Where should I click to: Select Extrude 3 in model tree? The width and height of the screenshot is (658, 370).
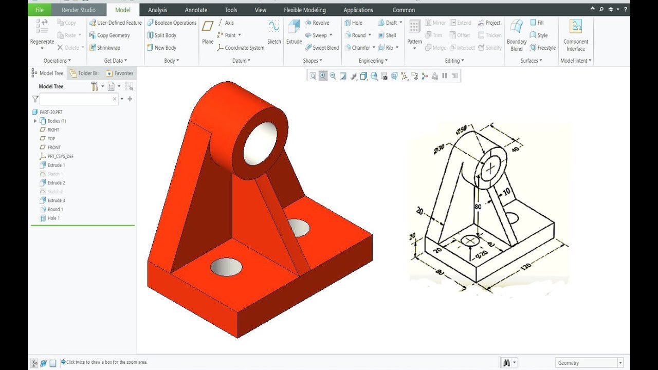pos(52,200)
